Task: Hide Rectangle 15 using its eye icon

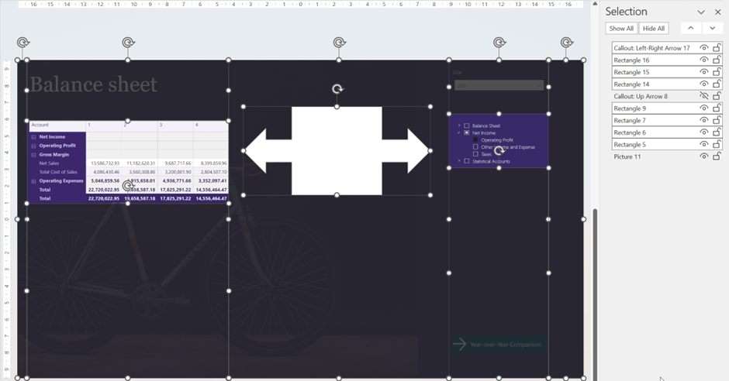Action: pos(704,72)
